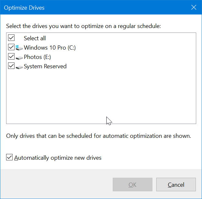Uncheck the Photos (E:) checkbox
Screen dimensions: 202x199
tap(11, 56)
